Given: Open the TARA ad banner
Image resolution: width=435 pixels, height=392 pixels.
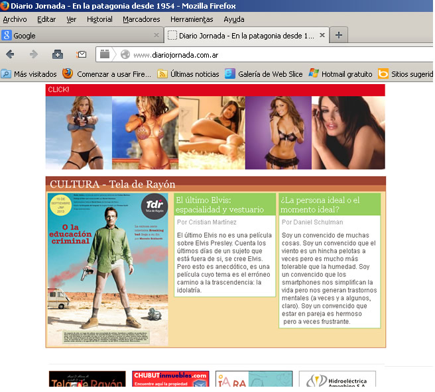Looking at the screenshot, I should pyautogui.click(x=254, y=379).
